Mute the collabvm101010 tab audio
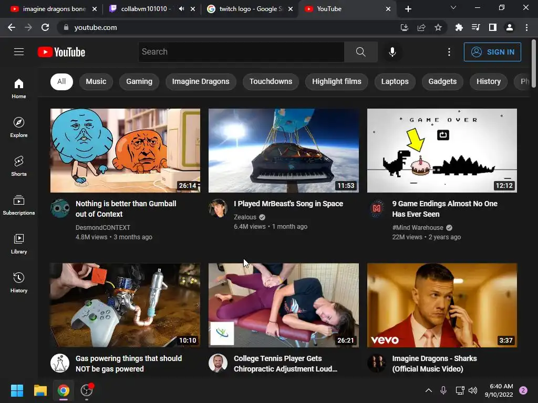This screenshot has width=538, height=403. point(181,9)
